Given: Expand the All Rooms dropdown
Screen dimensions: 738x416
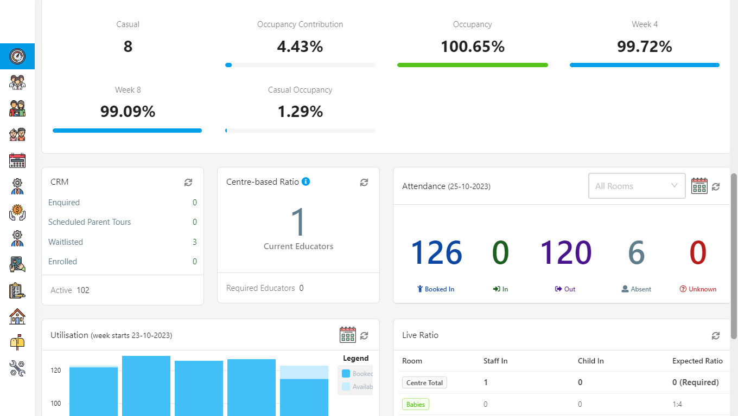Looking at the screenshot, I should [637, 186].
